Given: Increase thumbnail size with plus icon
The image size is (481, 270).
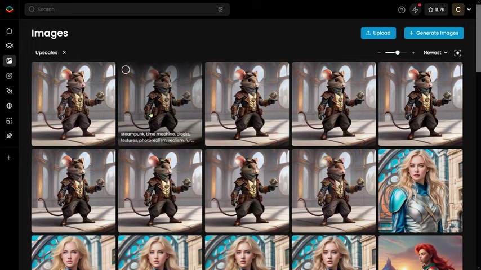Looking at the screenshot, I should (x=413, y=53).
